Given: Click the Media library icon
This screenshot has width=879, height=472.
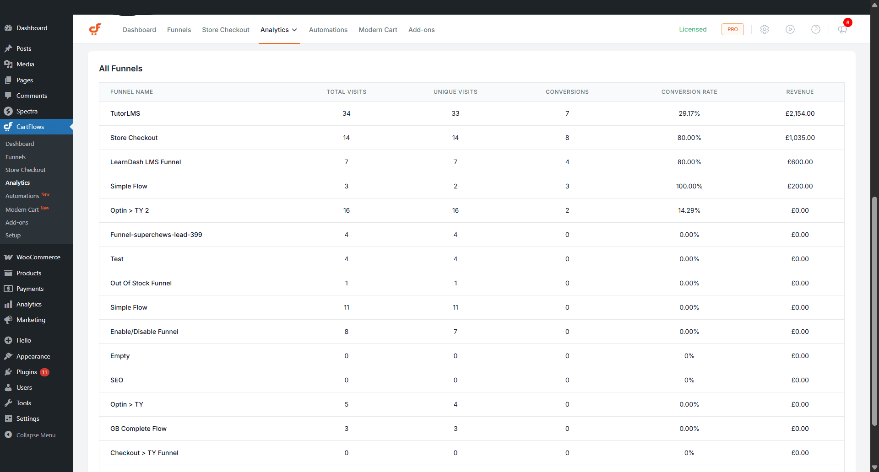Looking at the screenshot, I should tap(8, 64).
